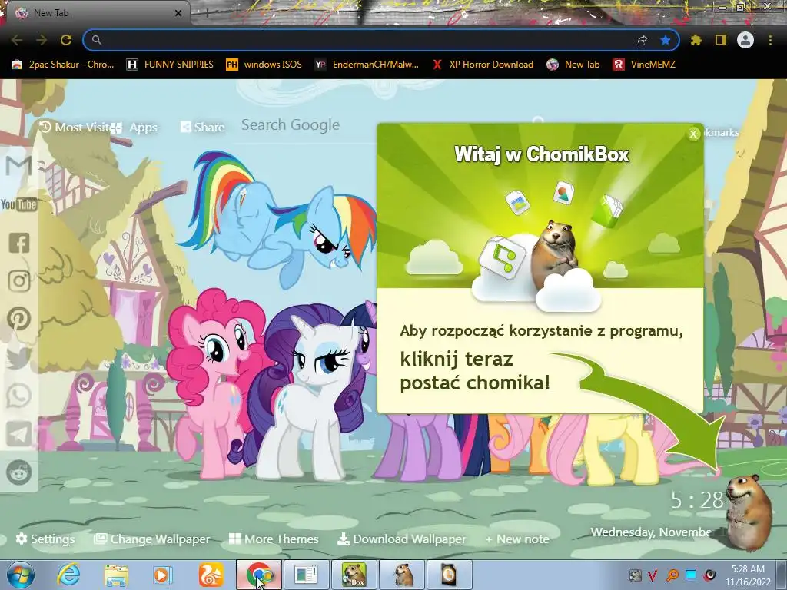Open the windows ISOS bookmark

[264, 65]
